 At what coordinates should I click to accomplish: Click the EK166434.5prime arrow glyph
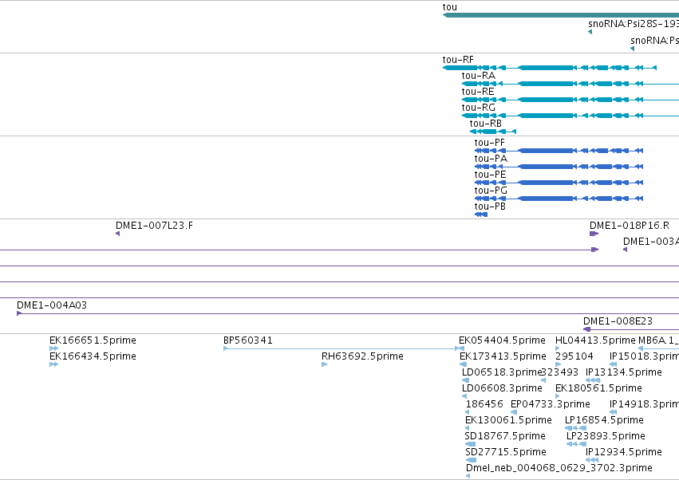click(x=53, y=364)
